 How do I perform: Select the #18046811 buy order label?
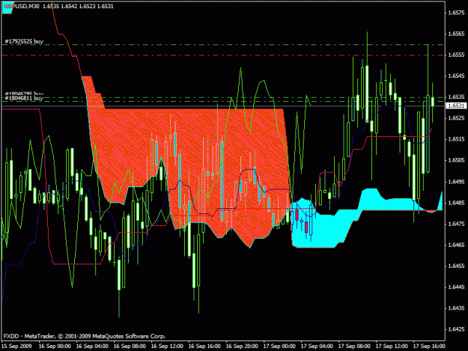tap(24, 98)
